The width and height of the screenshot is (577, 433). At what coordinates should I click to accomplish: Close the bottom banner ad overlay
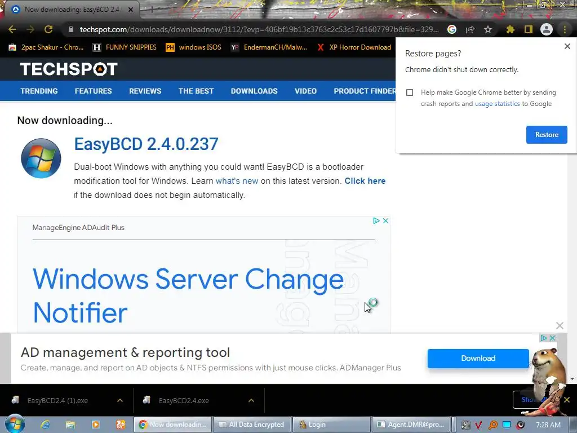(x=560, y=325)
